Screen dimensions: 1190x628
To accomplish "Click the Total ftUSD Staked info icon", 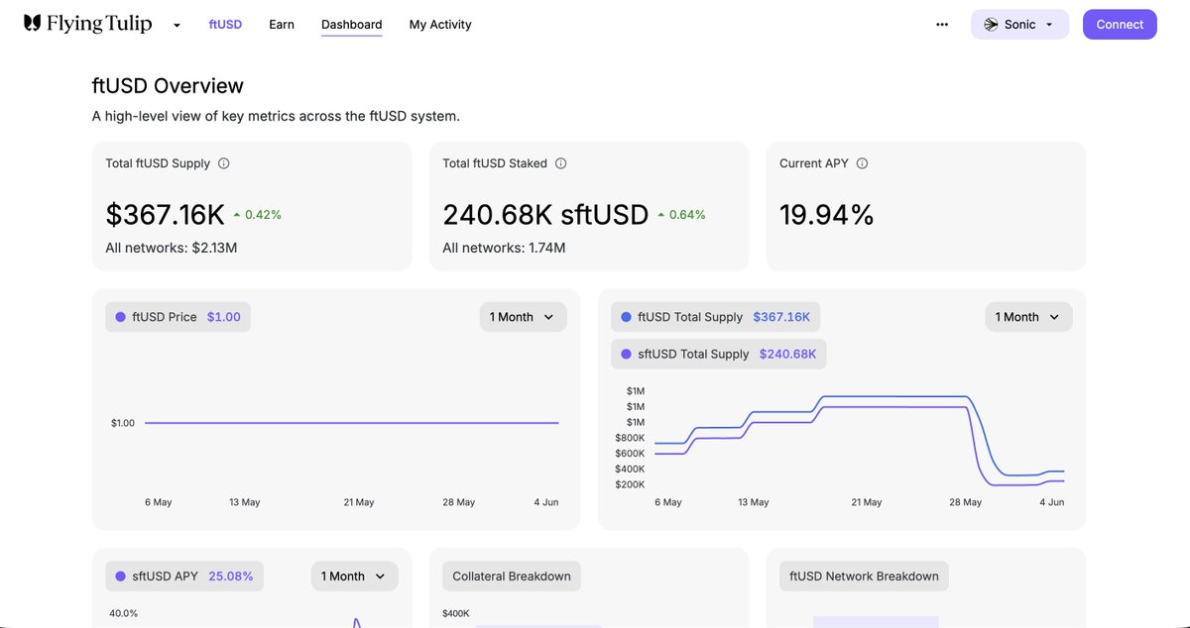I will 561,163.
